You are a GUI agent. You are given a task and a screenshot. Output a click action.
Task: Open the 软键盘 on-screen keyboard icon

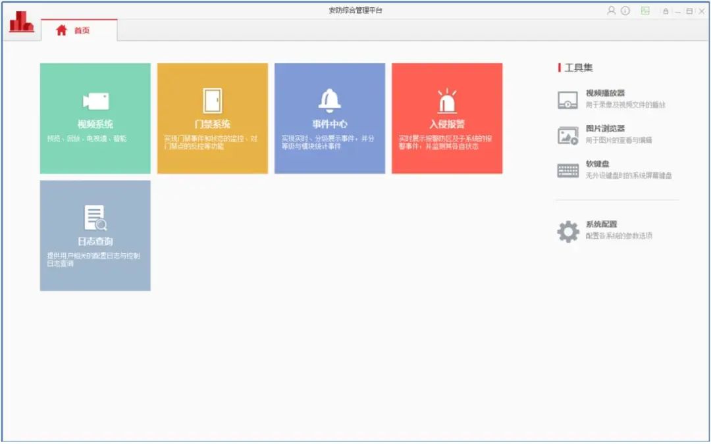tap(567, 168)
